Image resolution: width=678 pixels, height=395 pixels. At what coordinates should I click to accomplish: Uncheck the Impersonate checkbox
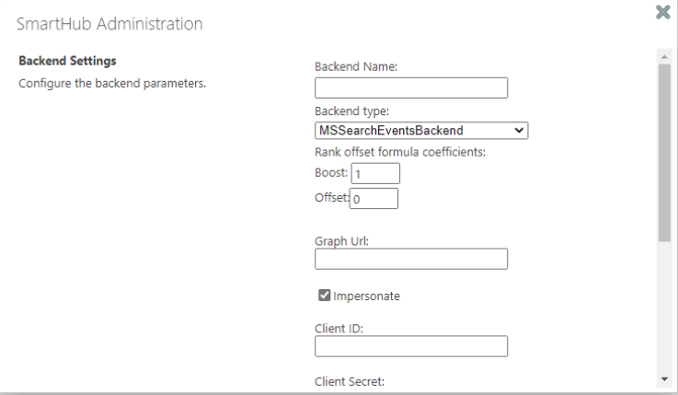coord(324,296)
